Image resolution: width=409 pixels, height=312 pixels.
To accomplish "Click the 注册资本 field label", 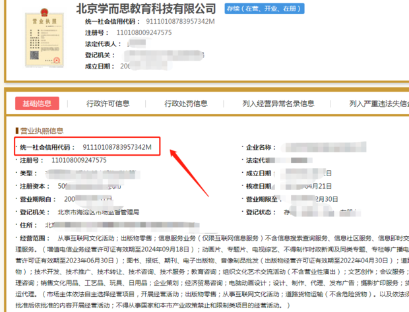I will coord(35,186).
